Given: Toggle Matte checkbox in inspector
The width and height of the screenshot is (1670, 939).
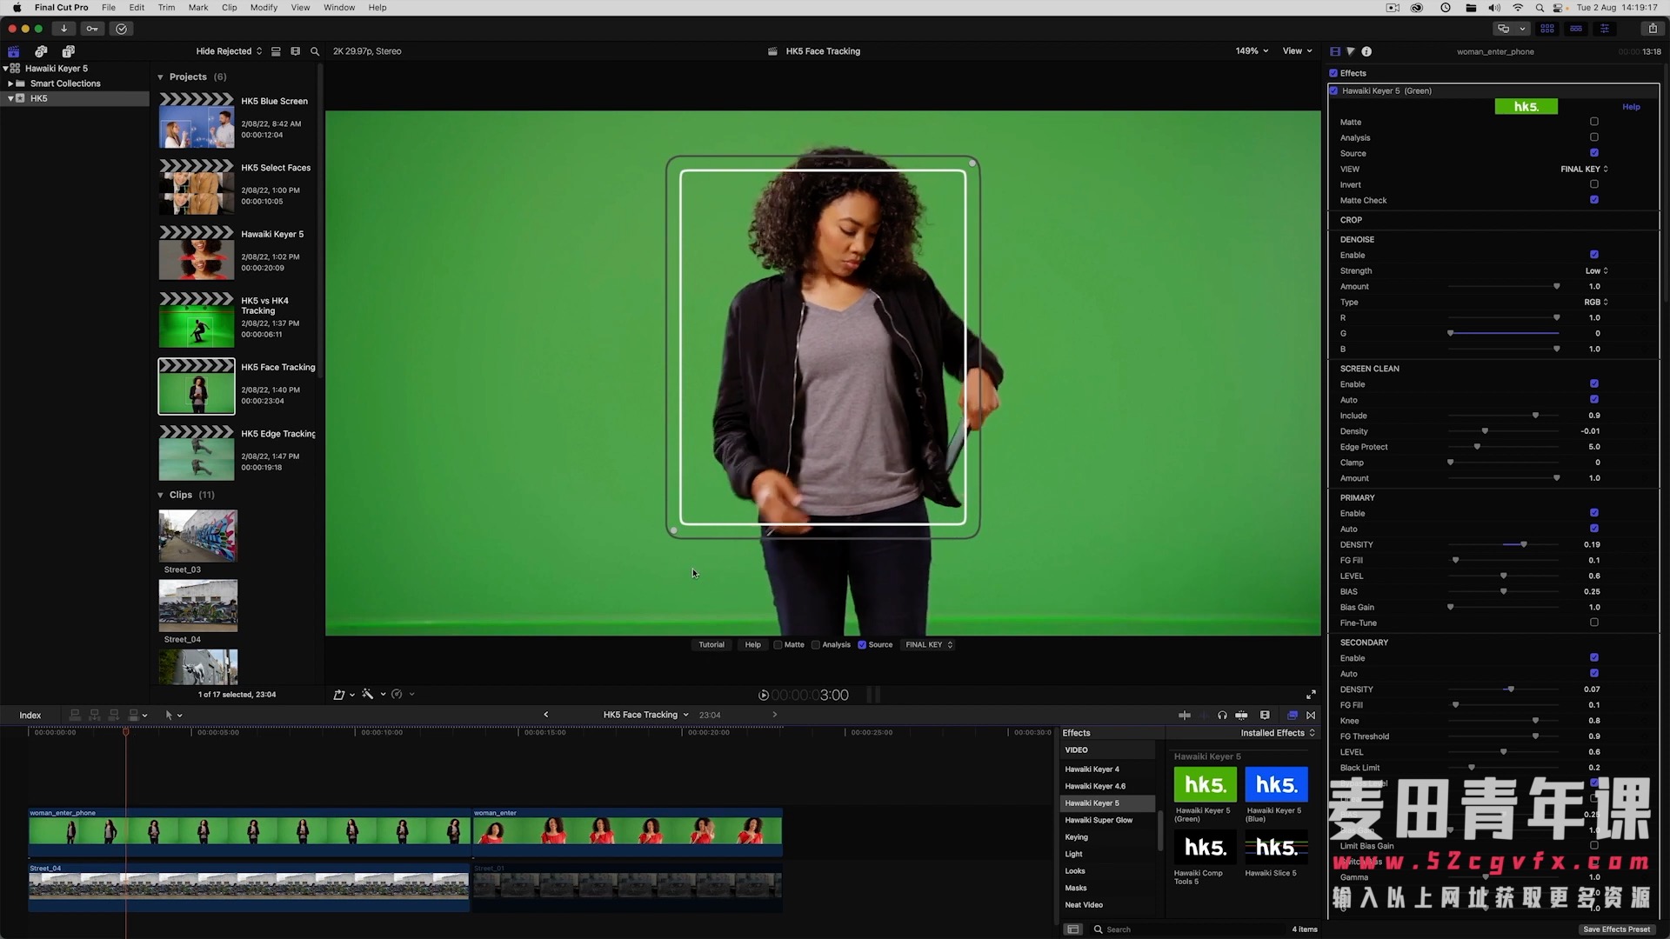Looking at the screenshot, I should tap(1594, 122).
